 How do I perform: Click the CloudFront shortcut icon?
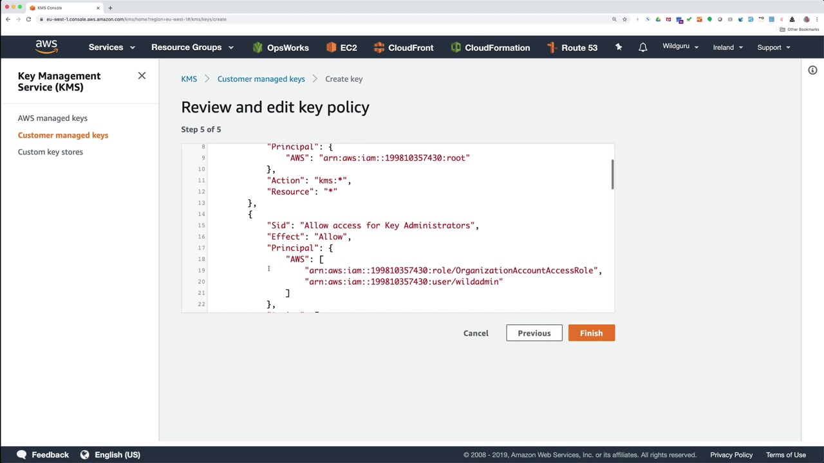(x=379, y=47)
